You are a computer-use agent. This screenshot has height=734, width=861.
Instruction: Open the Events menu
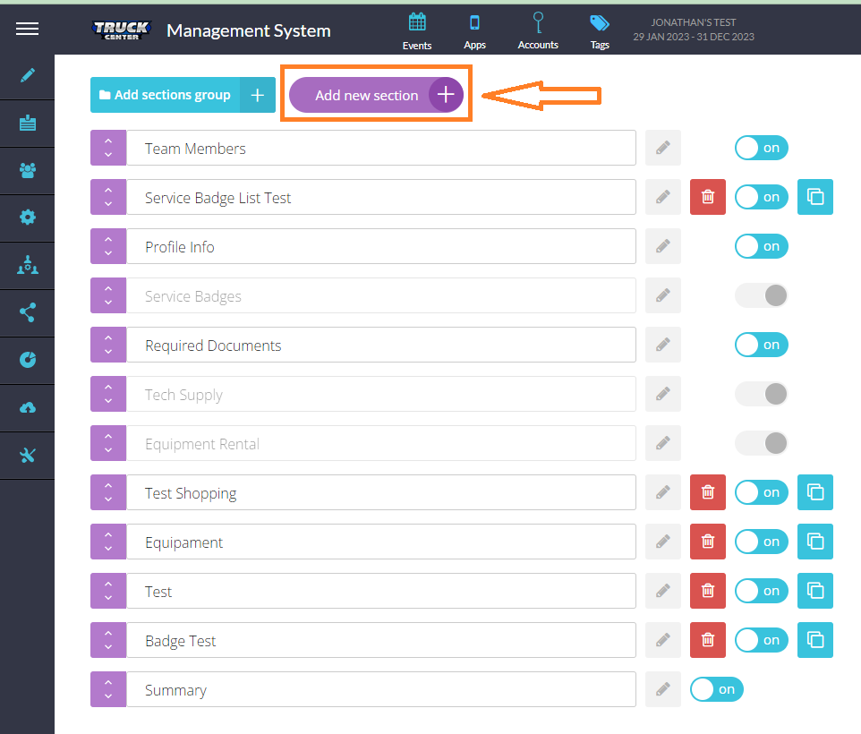click(417, 31)
